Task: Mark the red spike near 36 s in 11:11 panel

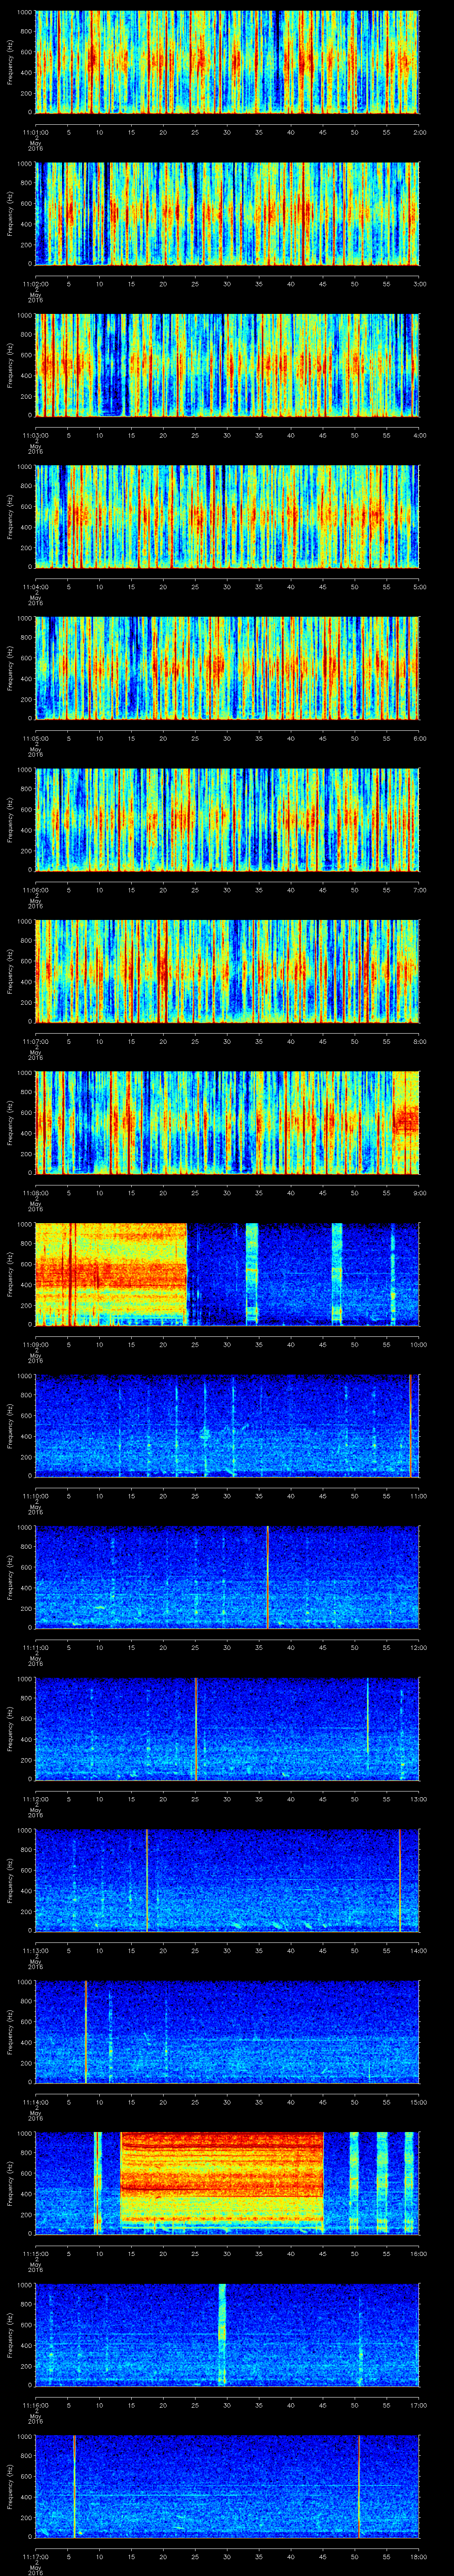Action: coord(267,1577)
